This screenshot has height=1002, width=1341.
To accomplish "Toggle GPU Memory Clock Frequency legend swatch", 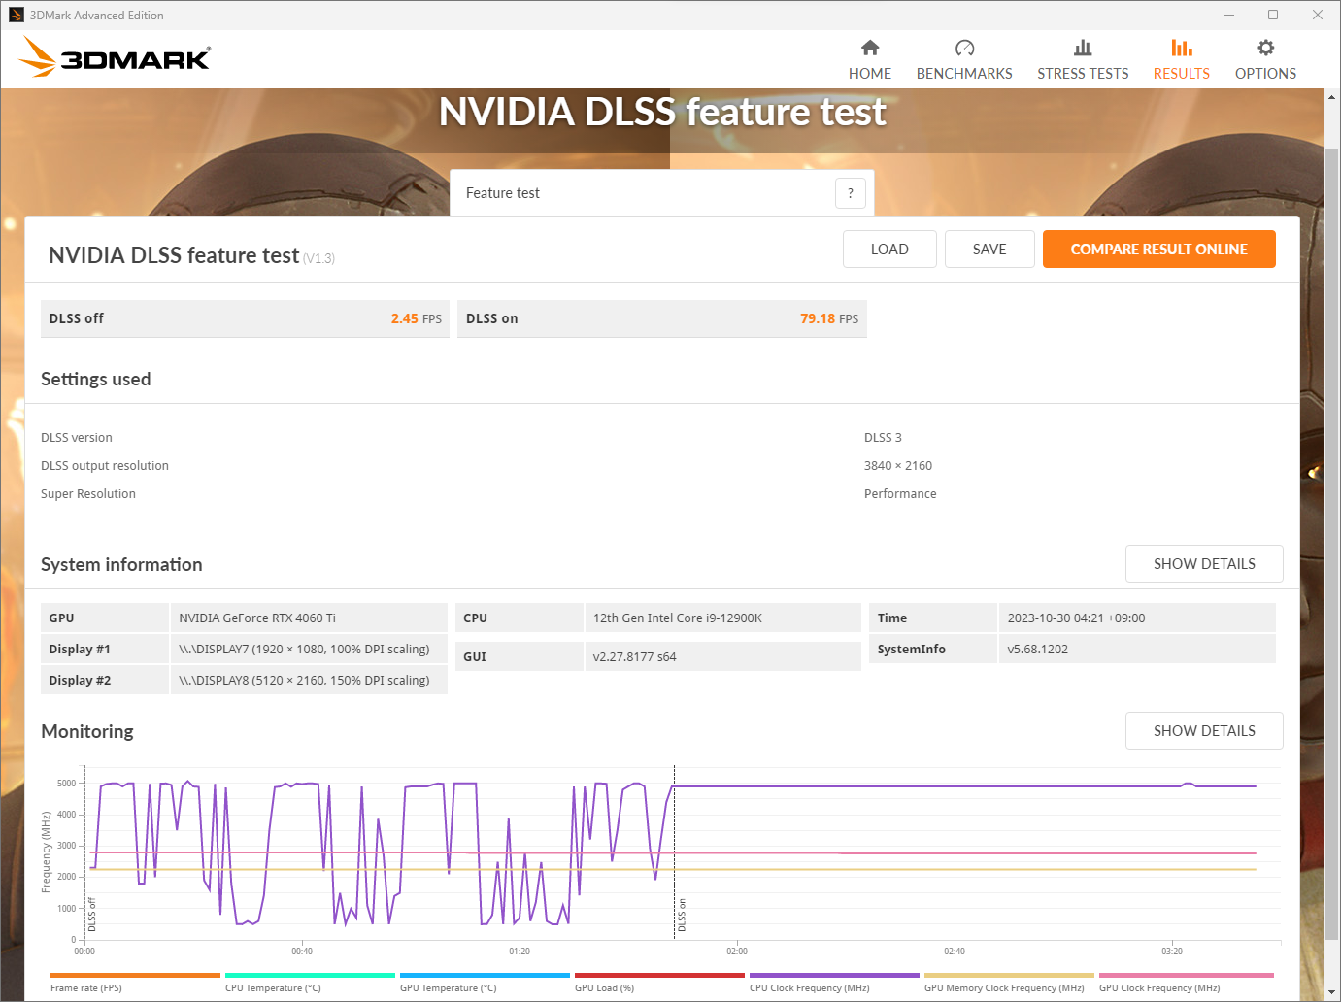I will [1009, 975].
